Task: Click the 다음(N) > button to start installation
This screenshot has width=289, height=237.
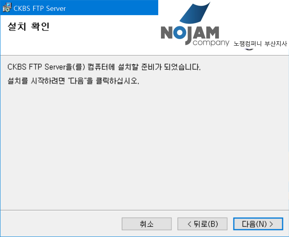Action: (x=258, y=224)
